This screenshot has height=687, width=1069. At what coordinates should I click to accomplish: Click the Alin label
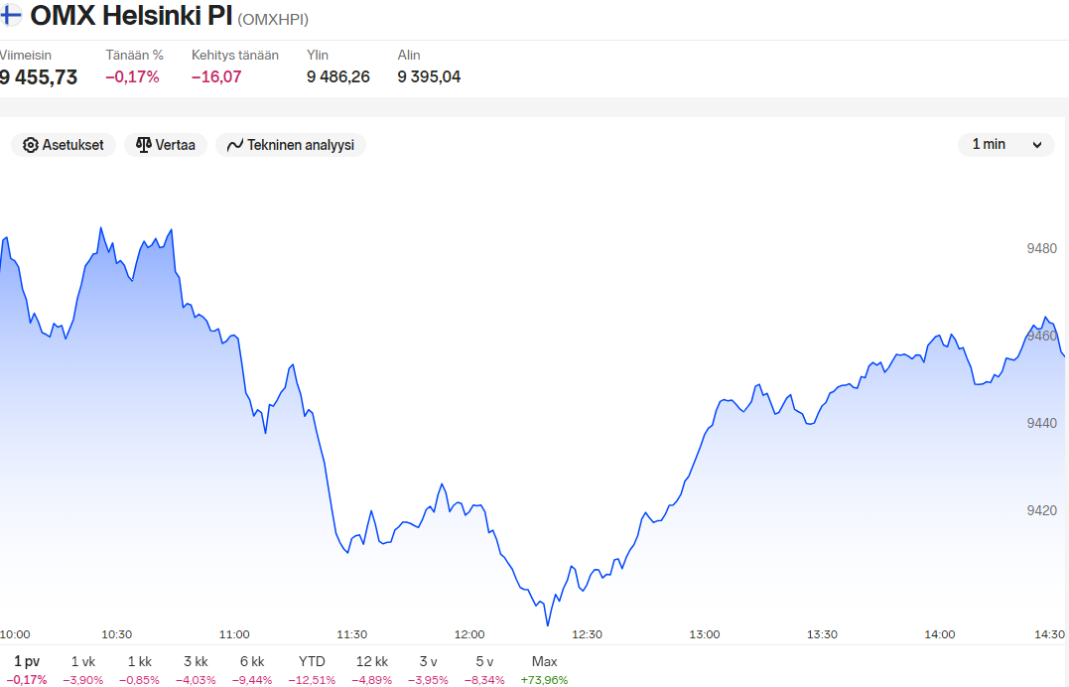point(409,56)
